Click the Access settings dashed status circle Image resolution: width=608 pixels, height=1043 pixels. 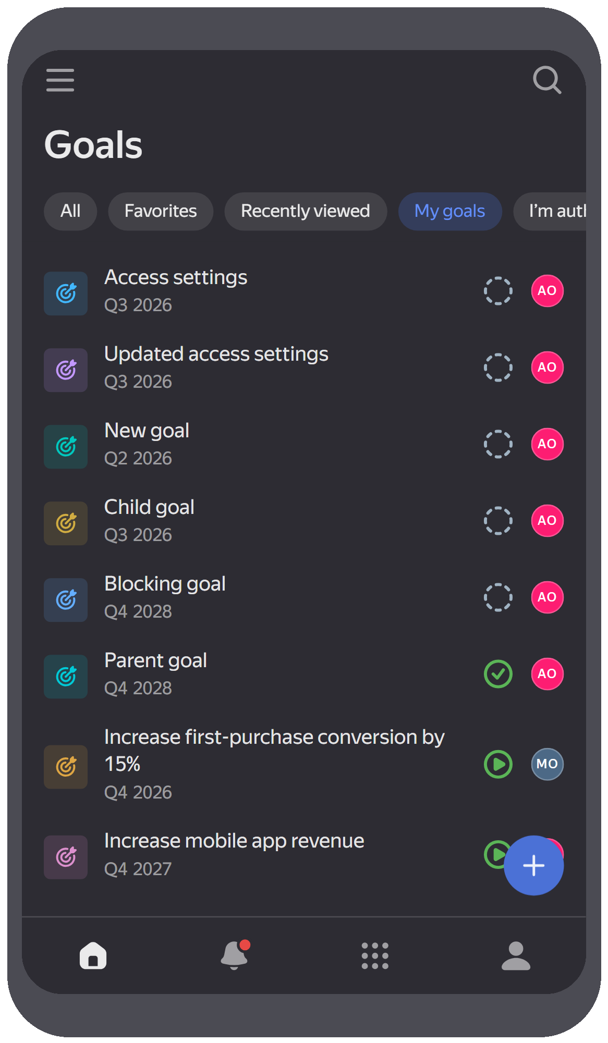[498, 291]
